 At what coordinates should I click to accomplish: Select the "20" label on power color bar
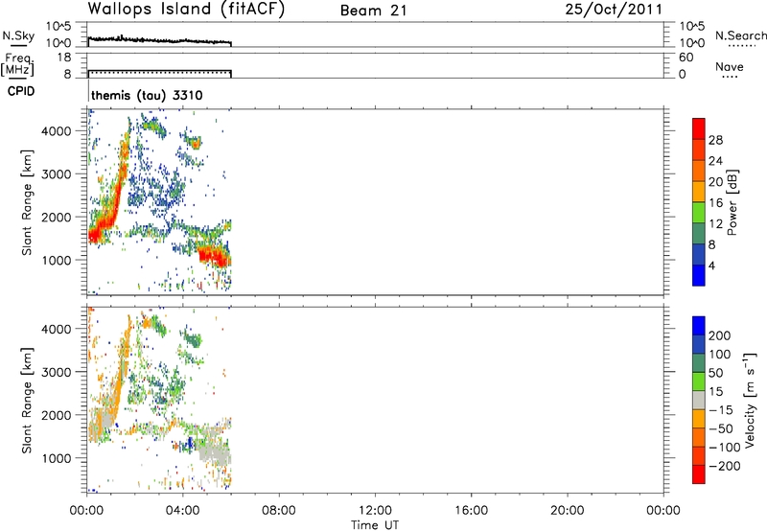(715, 182)
